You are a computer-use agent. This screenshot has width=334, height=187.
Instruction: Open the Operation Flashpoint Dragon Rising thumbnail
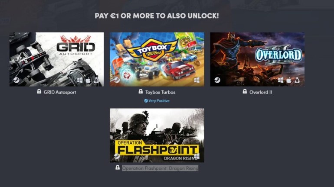click(157, 135)
